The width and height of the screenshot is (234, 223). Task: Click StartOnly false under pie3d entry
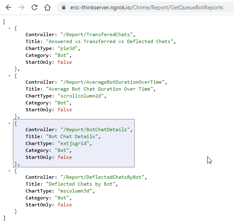pyautogui.click(x=64, y=62)
